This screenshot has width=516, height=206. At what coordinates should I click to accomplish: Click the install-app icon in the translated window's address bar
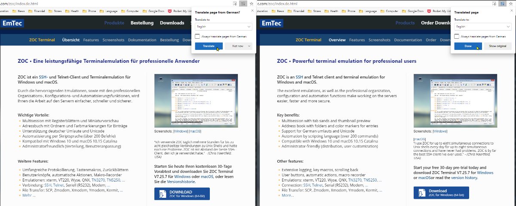click(x=494, y=3)
